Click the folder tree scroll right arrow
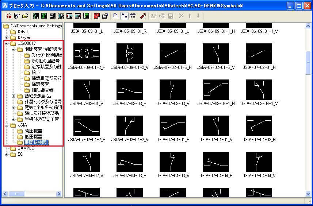The width and height of the screenshot is (313, 206). click(59, 194)
